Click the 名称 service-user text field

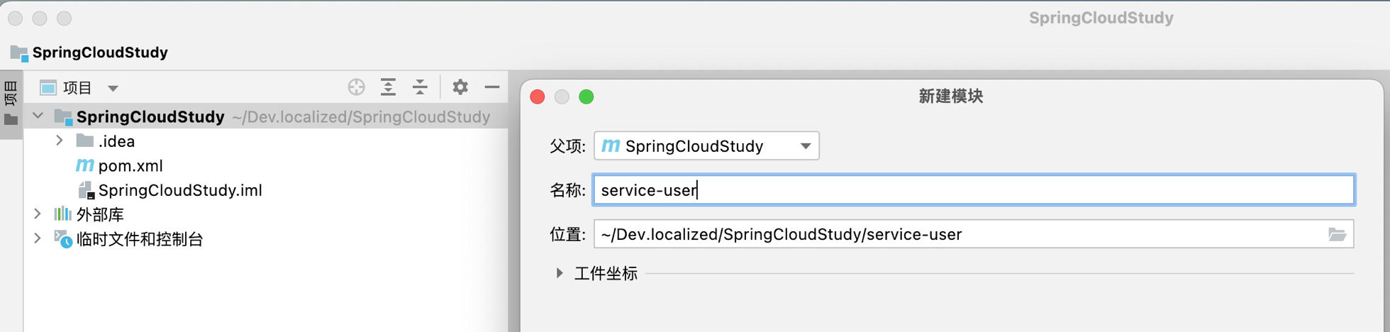974,190
